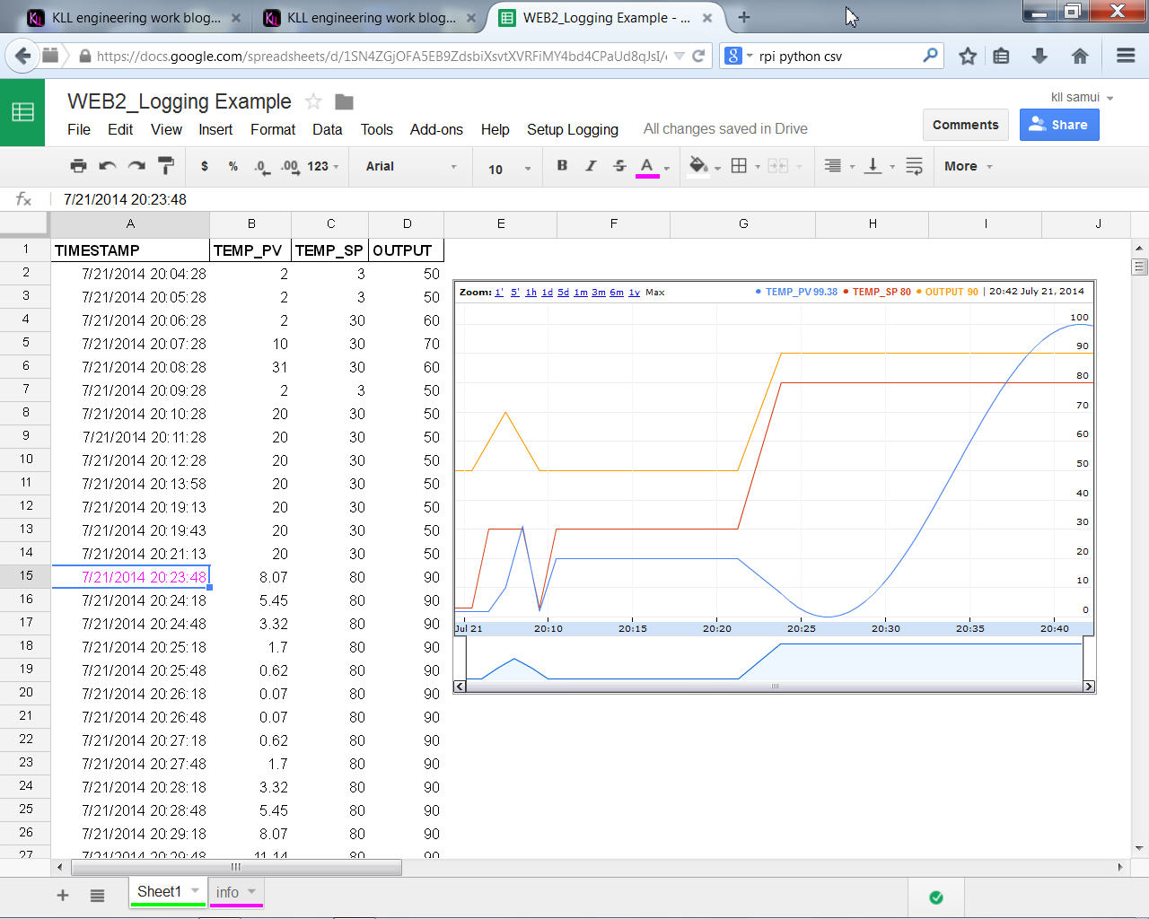Select the Paint format tool

click(x=166, y=166)
